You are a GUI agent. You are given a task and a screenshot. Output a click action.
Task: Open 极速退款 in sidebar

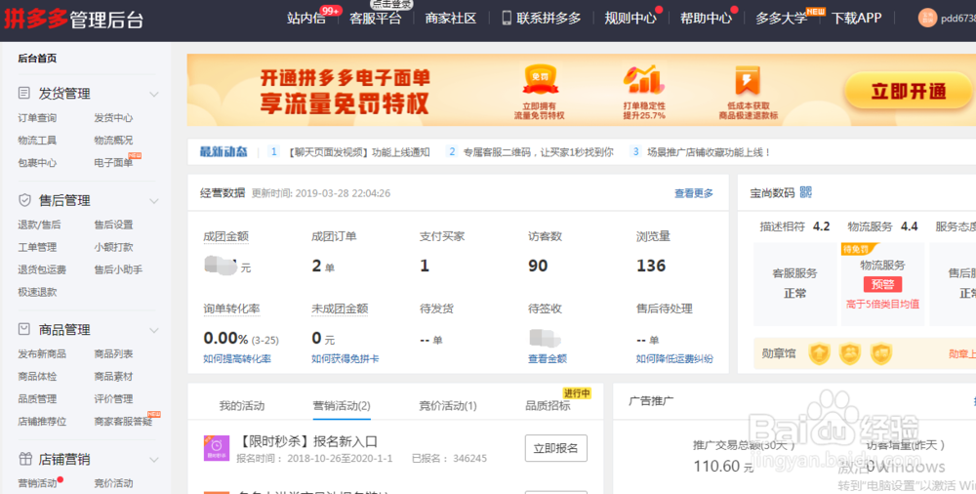coord(37,292)
